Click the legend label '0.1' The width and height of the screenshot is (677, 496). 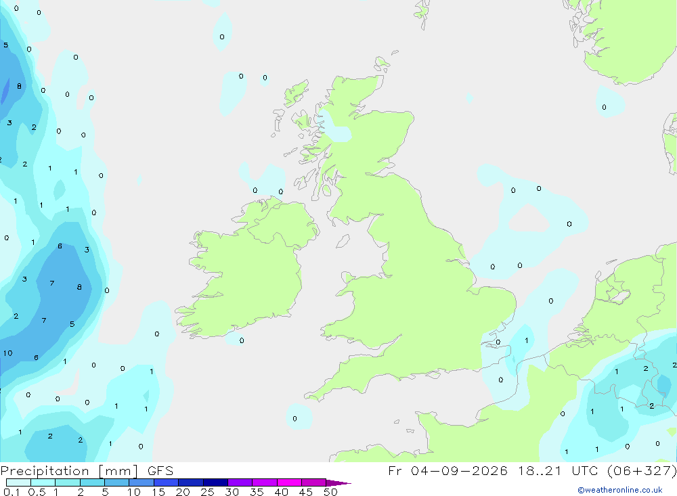[x=12, y=492]
